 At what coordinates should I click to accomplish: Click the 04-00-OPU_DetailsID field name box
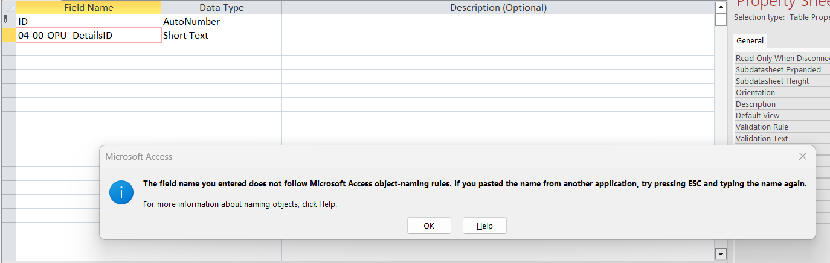point(88,36)
